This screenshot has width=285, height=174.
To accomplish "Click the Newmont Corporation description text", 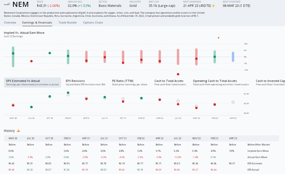I will click(104, 14).
